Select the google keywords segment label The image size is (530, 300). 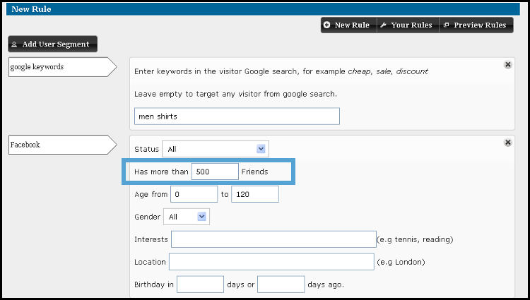[62, 67]
